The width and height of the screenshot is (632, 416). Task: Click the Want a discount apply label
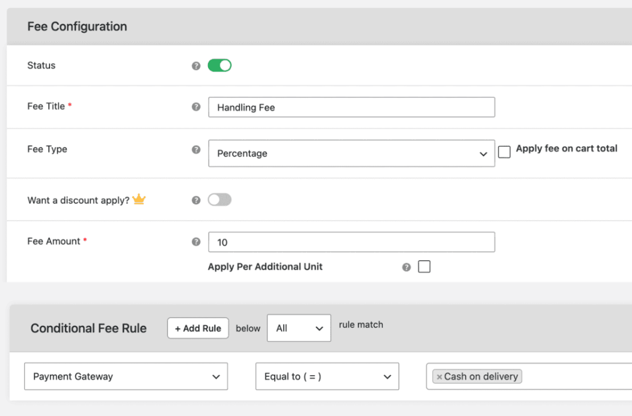pos(78,201)
